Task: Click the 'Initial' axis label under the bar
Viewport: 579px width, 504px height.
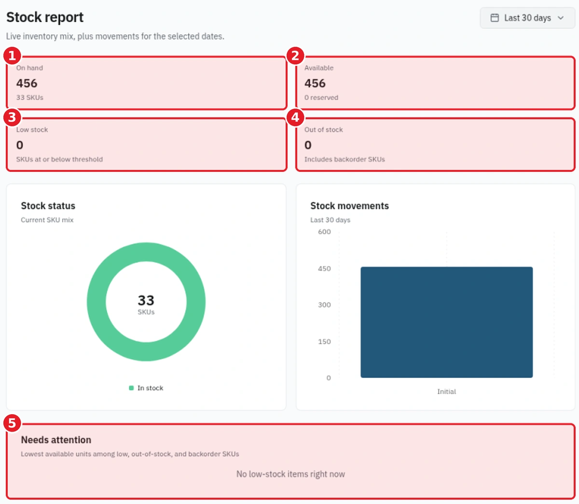Action: pos(447,392)
